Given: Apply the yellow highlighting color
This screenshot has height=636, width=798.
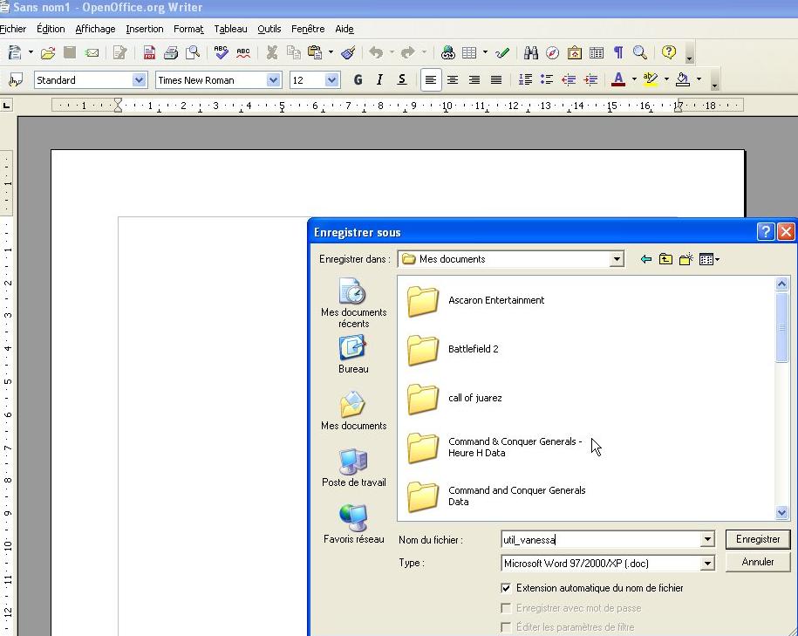Looking at the screenshot, I should pos(651,79).
